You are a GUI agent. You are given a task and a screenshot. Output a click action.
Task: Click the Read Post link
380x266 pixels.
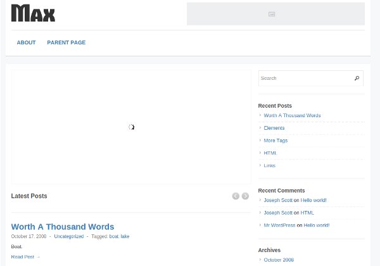(25, 256)
